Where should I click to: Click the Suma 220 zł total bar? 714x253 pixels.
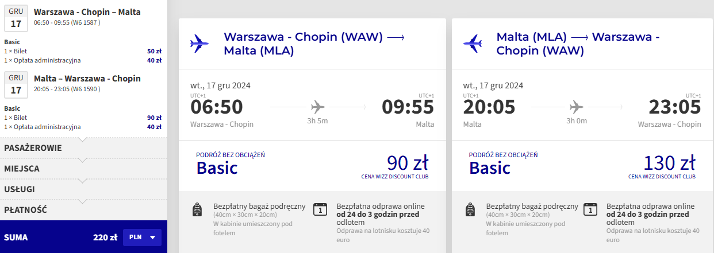coord(60,237)
